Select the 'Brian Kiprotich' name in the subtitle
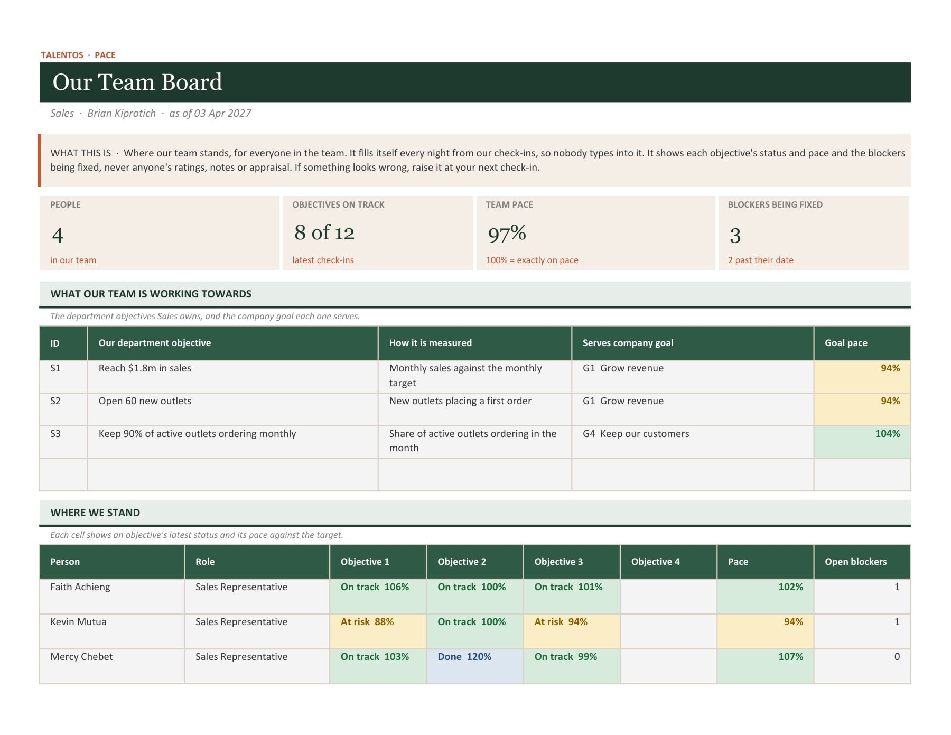This screenshot has height=735, width=951. click(122, 113)
